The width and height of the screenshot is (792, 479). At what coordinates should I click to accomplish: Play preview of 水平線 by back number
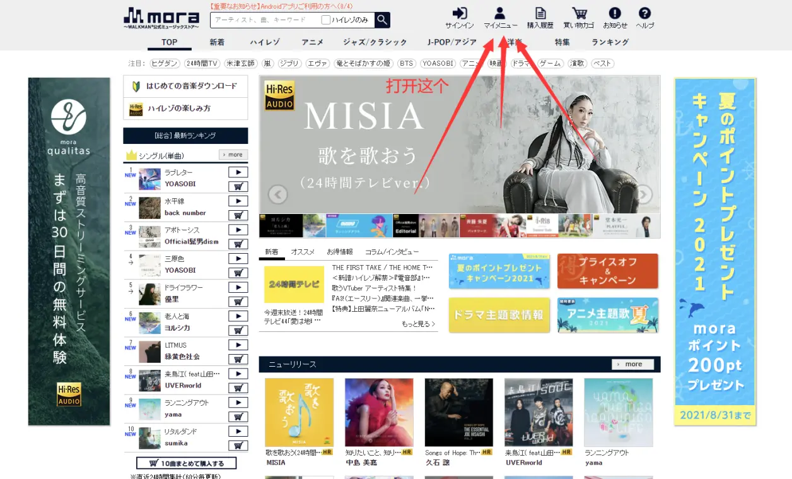point(238,201)
